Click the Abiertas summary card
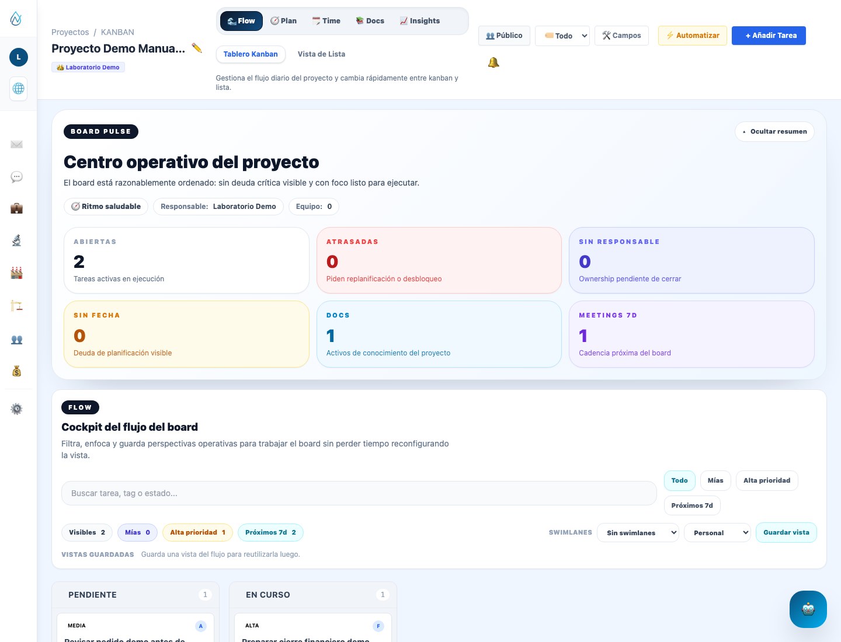 186,260
